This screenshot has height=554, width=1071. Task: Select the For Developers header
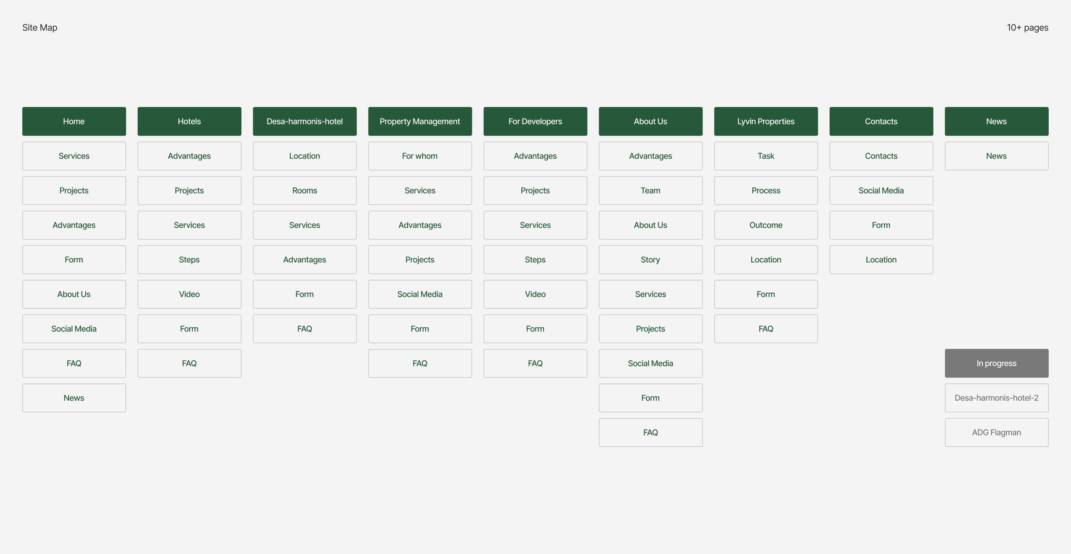[x=535, y=121]
